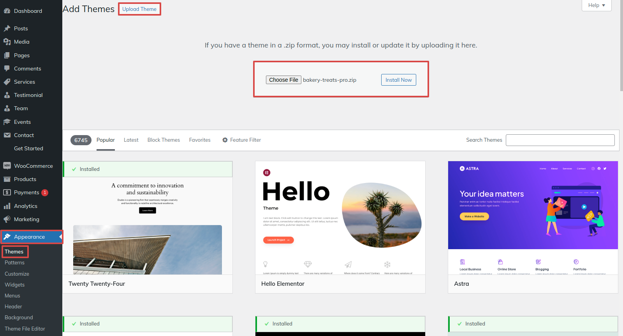
Task: Click the Appearance paintbrush icon
Action: (x=7, y=237)
